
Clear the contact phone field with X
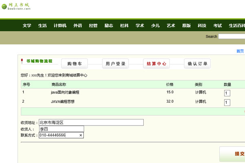tap(80, 135)
